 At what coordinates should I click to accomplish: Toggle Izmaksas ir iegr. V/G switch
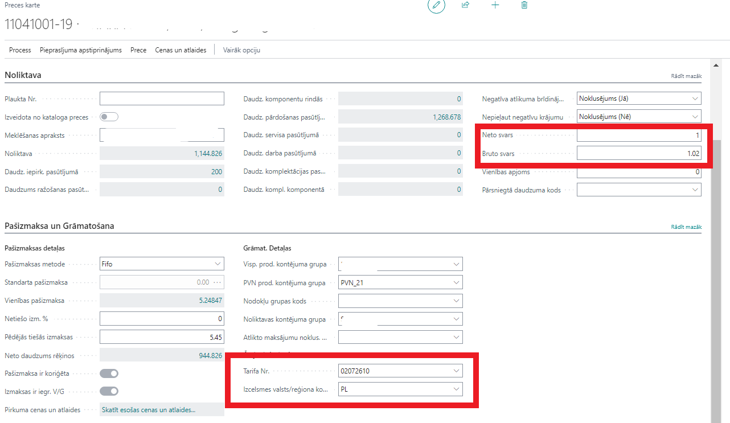(109, 391)
